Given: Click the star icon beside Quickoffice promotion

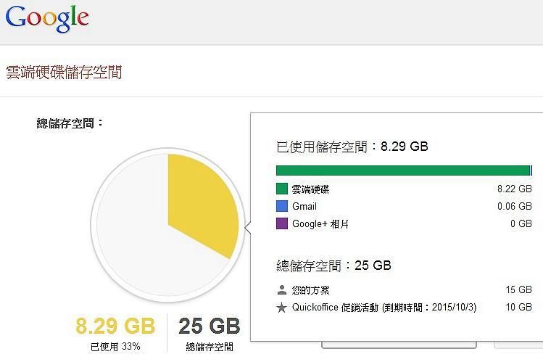Looking at the screenshot, I should coord(282,308).
